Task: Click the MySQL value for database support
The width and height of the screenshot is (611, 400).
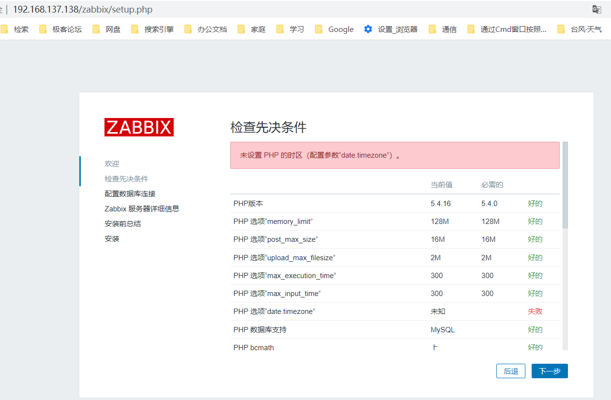Action: 443,330
